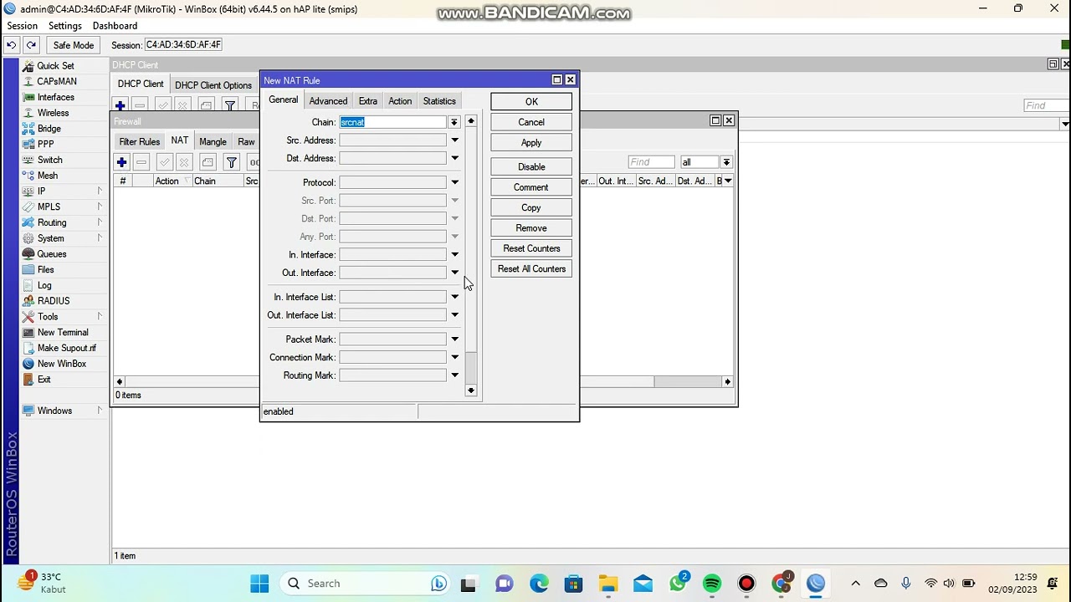This screenshot has height=602, width=1071.
Task: Open the Chain dropdown
Action: point(454,122)
